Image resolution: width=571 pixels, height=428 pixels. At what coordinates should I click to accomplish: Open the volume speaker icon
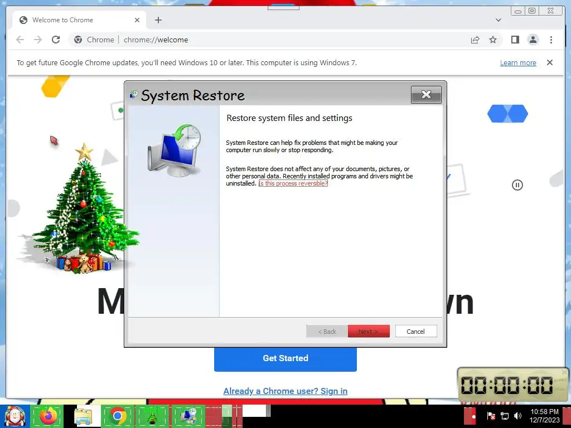point(517,416)
